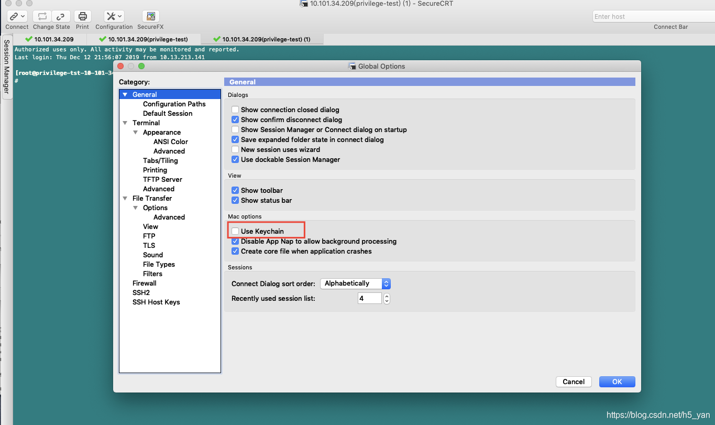Uncheck Create core file when application crashes

click(235, 251)
